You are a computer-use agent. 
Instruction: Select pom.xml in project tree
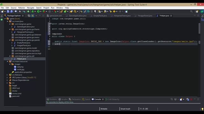coord(16,96)
